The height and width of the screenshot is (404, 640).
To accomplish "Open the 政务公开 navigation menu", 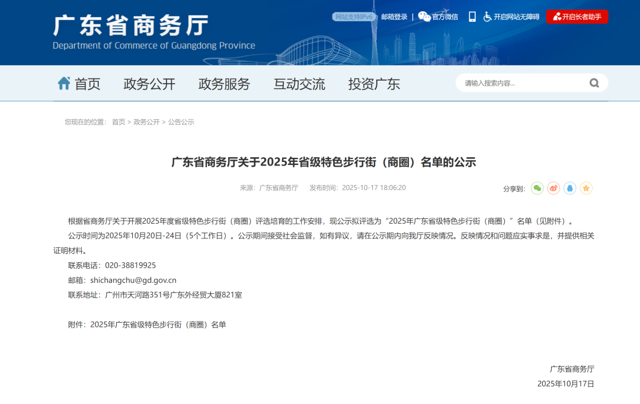I will click(x=149, y=84).
